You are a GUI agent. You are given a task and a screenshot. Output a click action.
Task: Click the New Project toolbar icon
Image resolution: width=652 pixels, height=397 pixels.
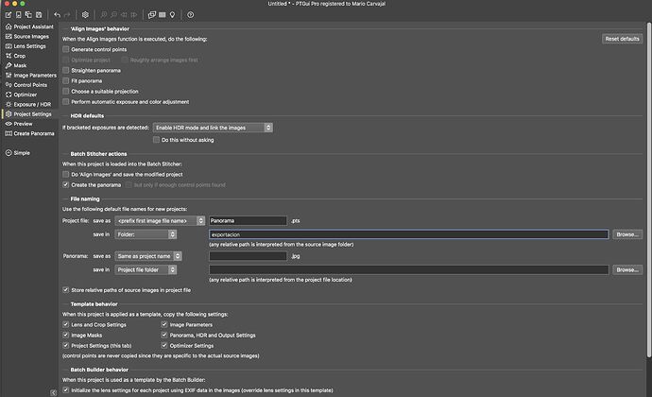tap(9, 14)
